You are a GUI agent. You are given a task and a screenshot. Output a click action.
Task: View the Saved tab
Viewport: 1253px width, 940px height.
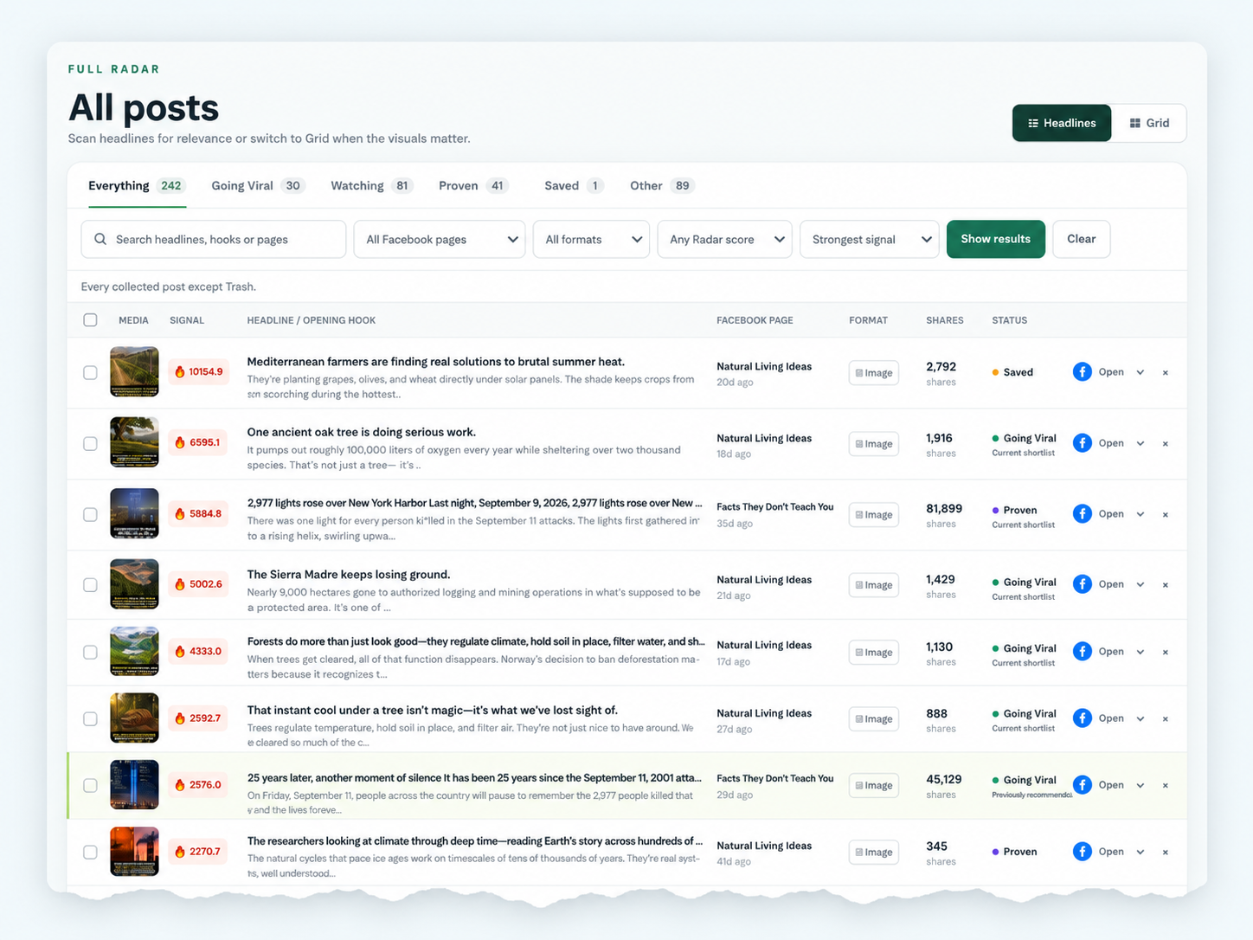574,185
